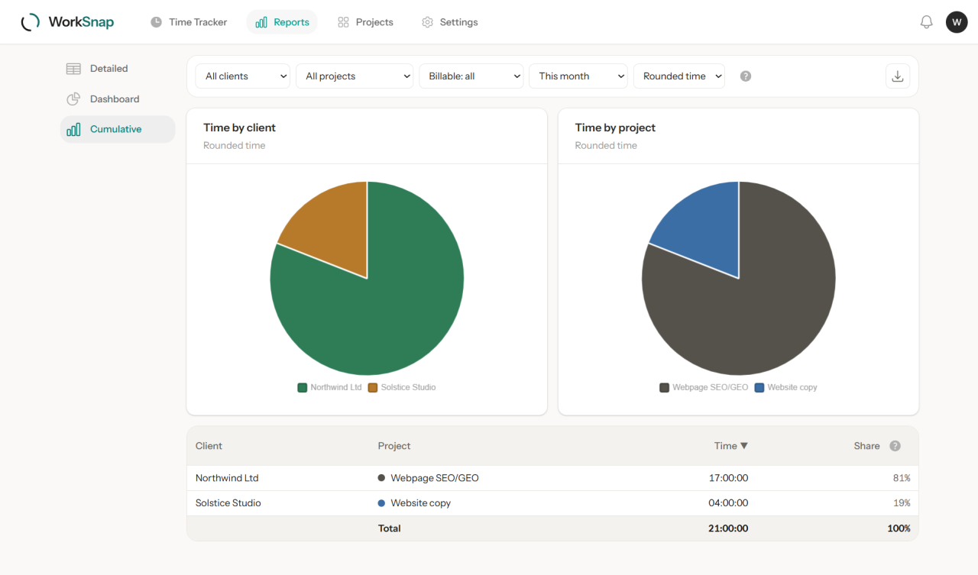Click the Website copy project cell
978x575 pixels.
(x=415, y=503)
